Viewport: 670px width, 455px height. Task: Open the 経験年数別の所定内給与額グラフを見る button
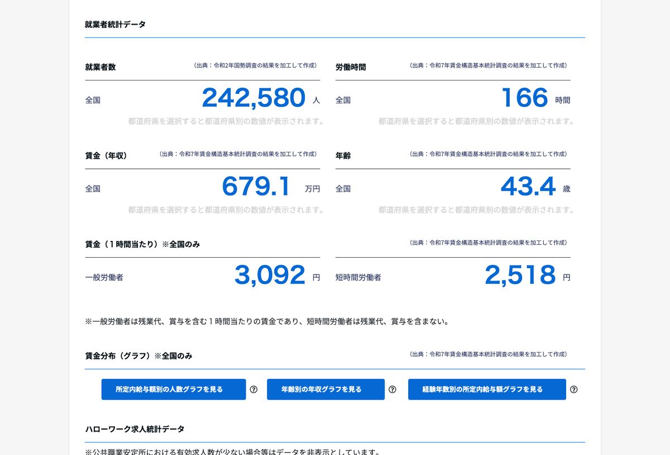point(487,390)
